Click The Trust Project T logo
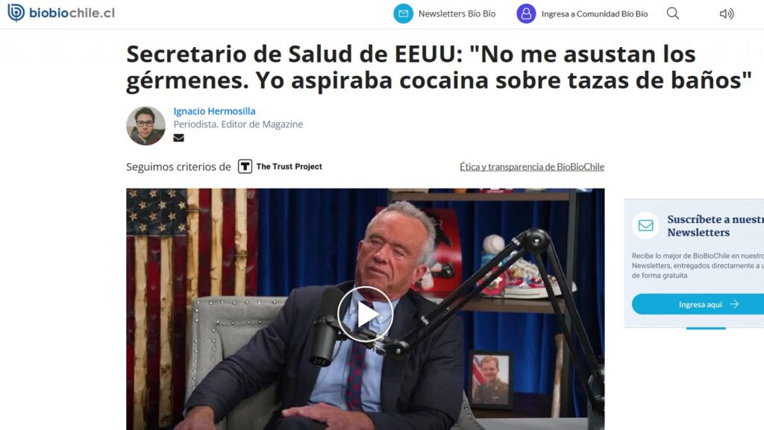This screenshot has height=430, width=764. (x=245, y=166)
